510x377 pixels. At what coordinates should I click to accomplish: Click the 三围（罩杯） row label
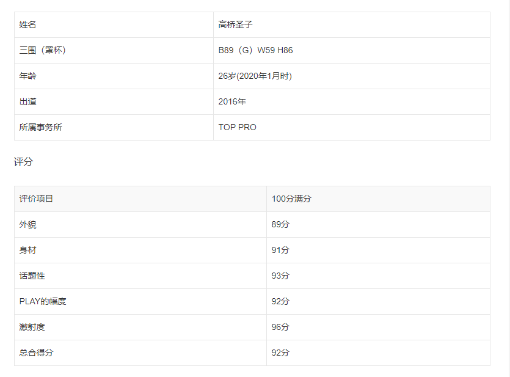click(x=42, y=51)
